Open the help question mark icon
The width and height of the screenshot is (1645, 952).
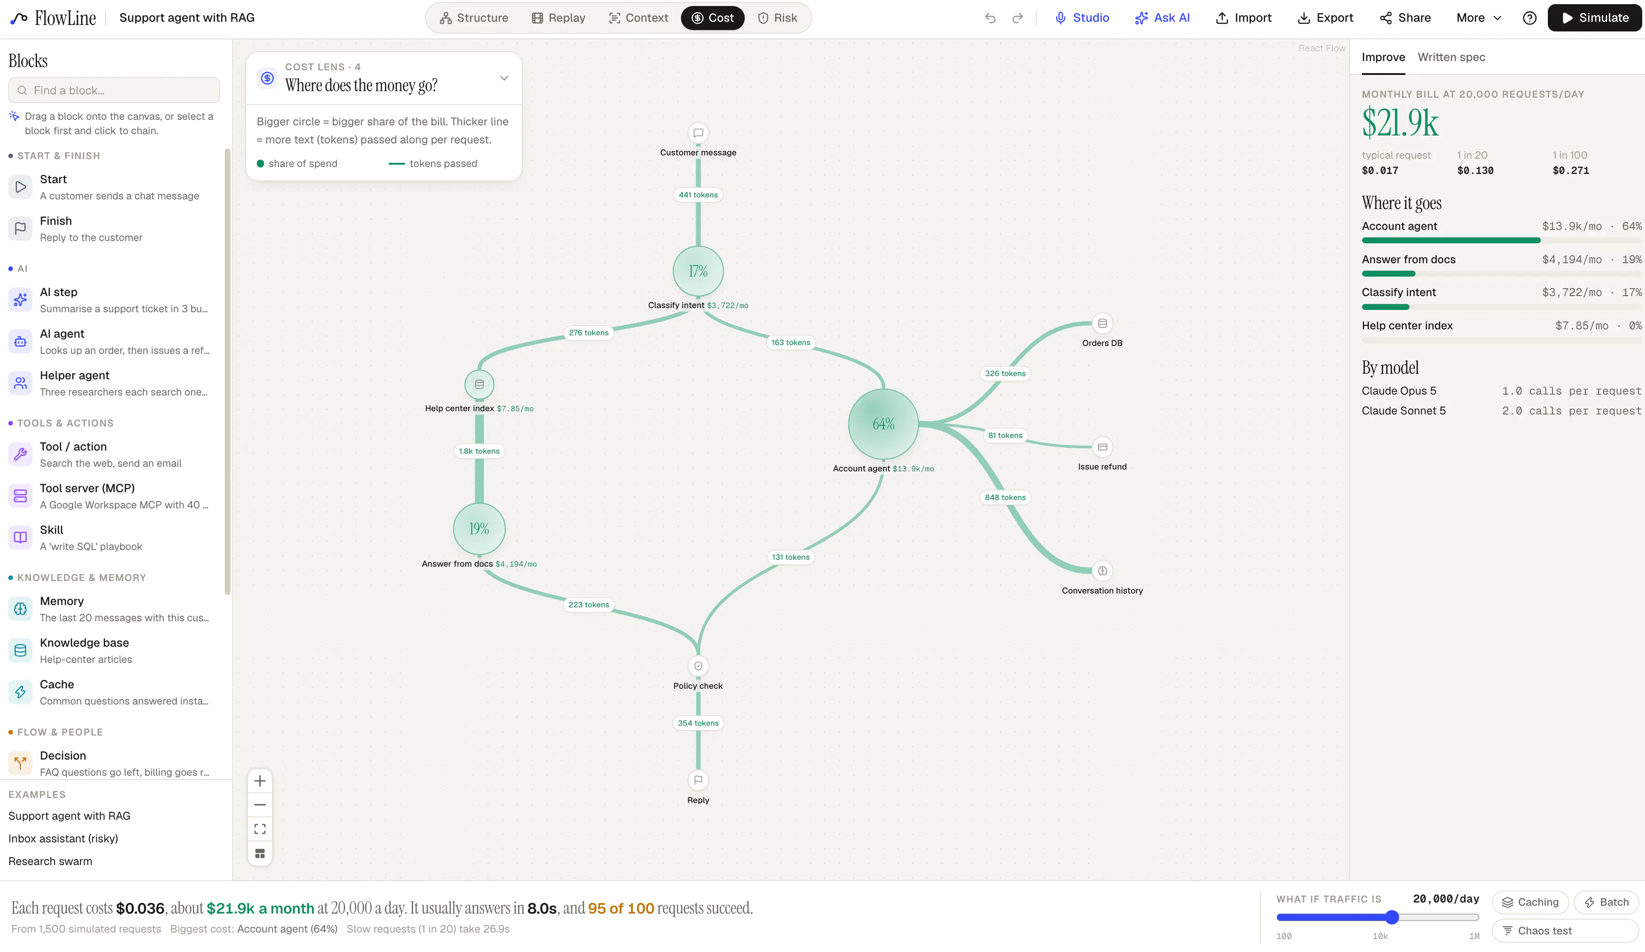[1529, 18]
